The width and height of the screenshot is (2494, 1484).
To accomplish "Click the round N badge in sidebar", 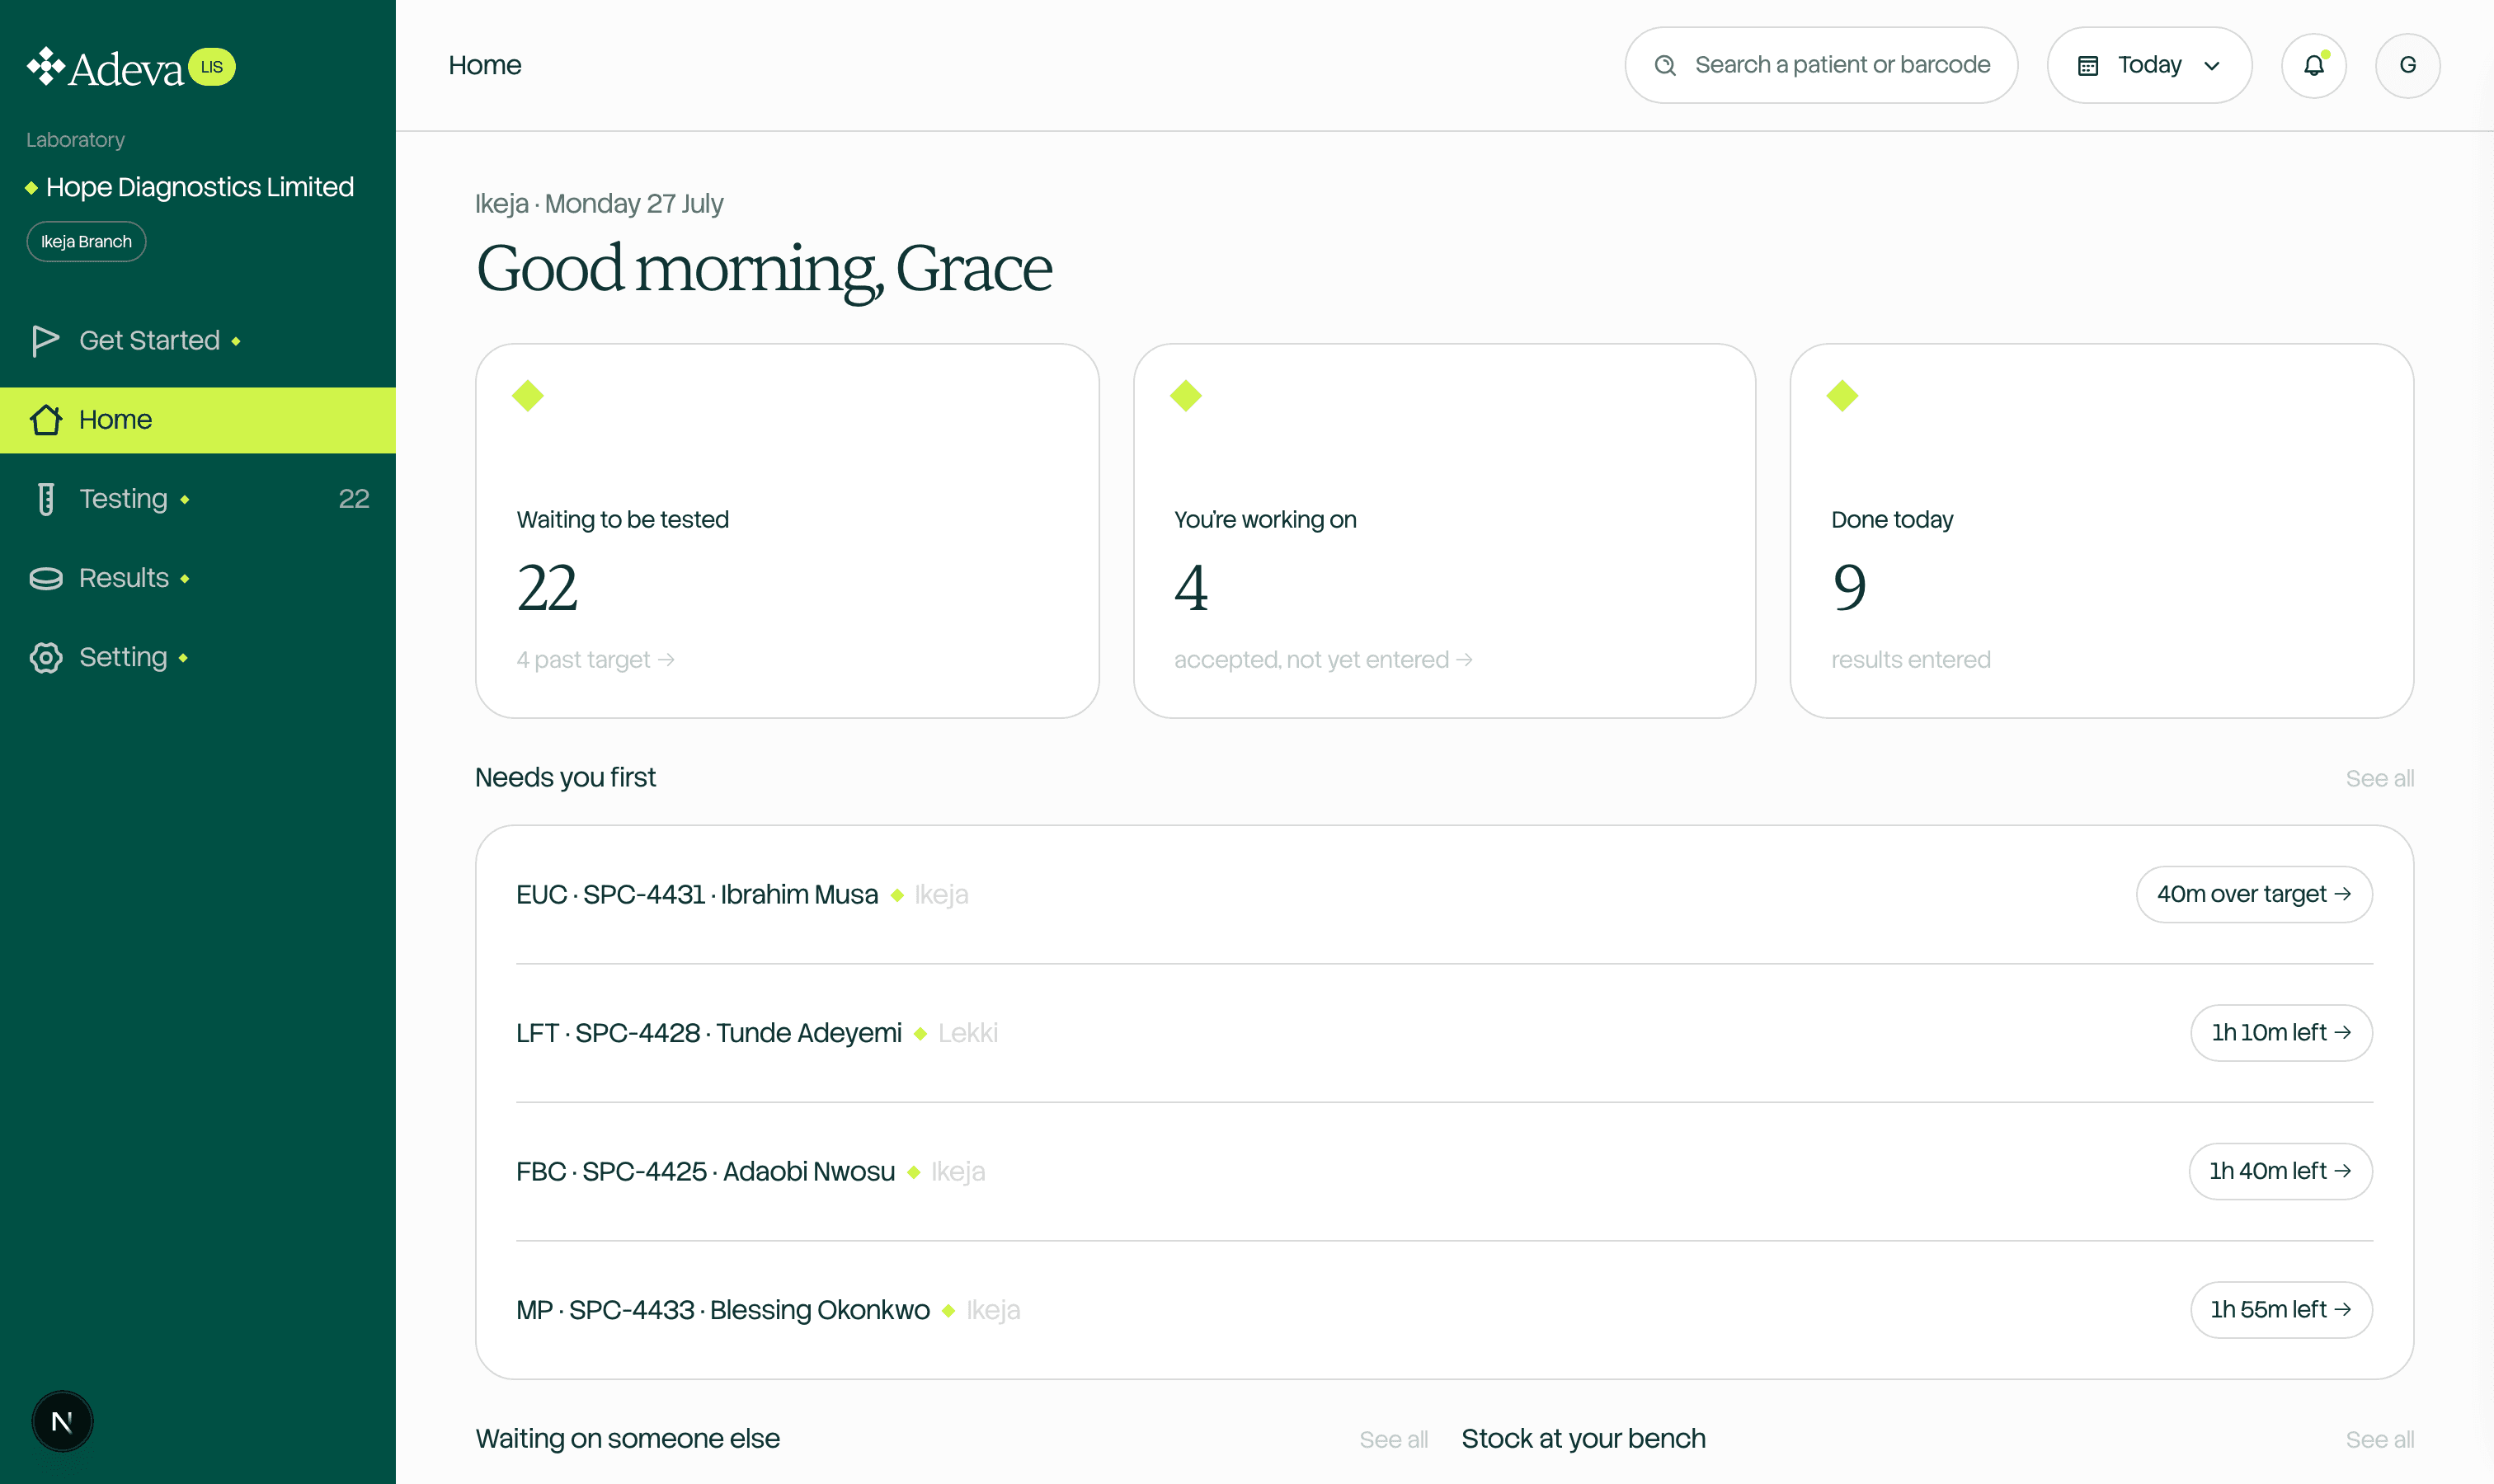I will 62,1421.
